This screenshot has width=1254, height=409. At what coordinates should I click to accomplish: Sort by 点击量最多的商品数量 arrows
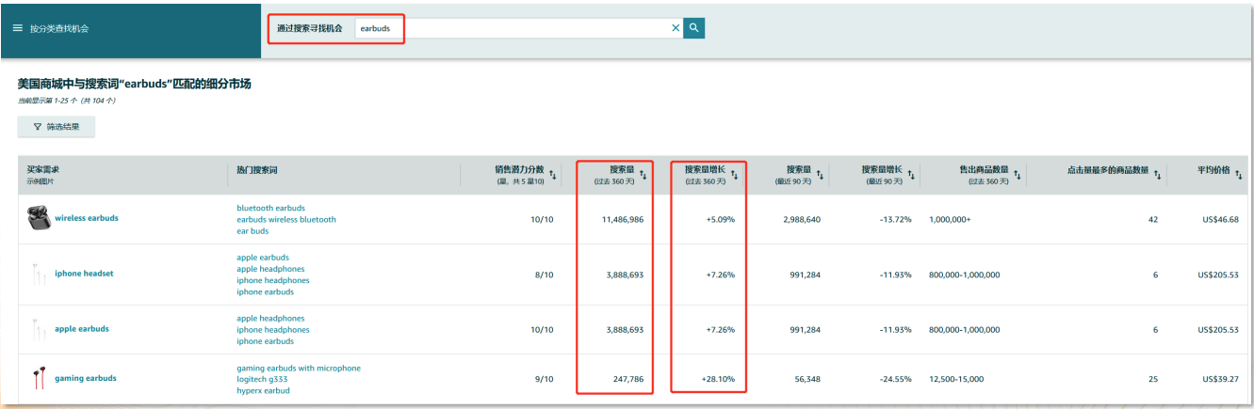[x=1157, y=174]
